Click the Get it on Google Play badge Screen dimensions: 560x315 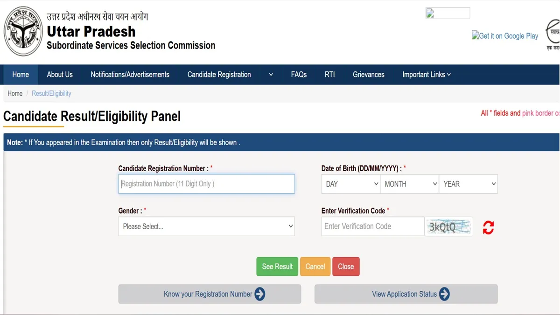(x=505, y=36)
